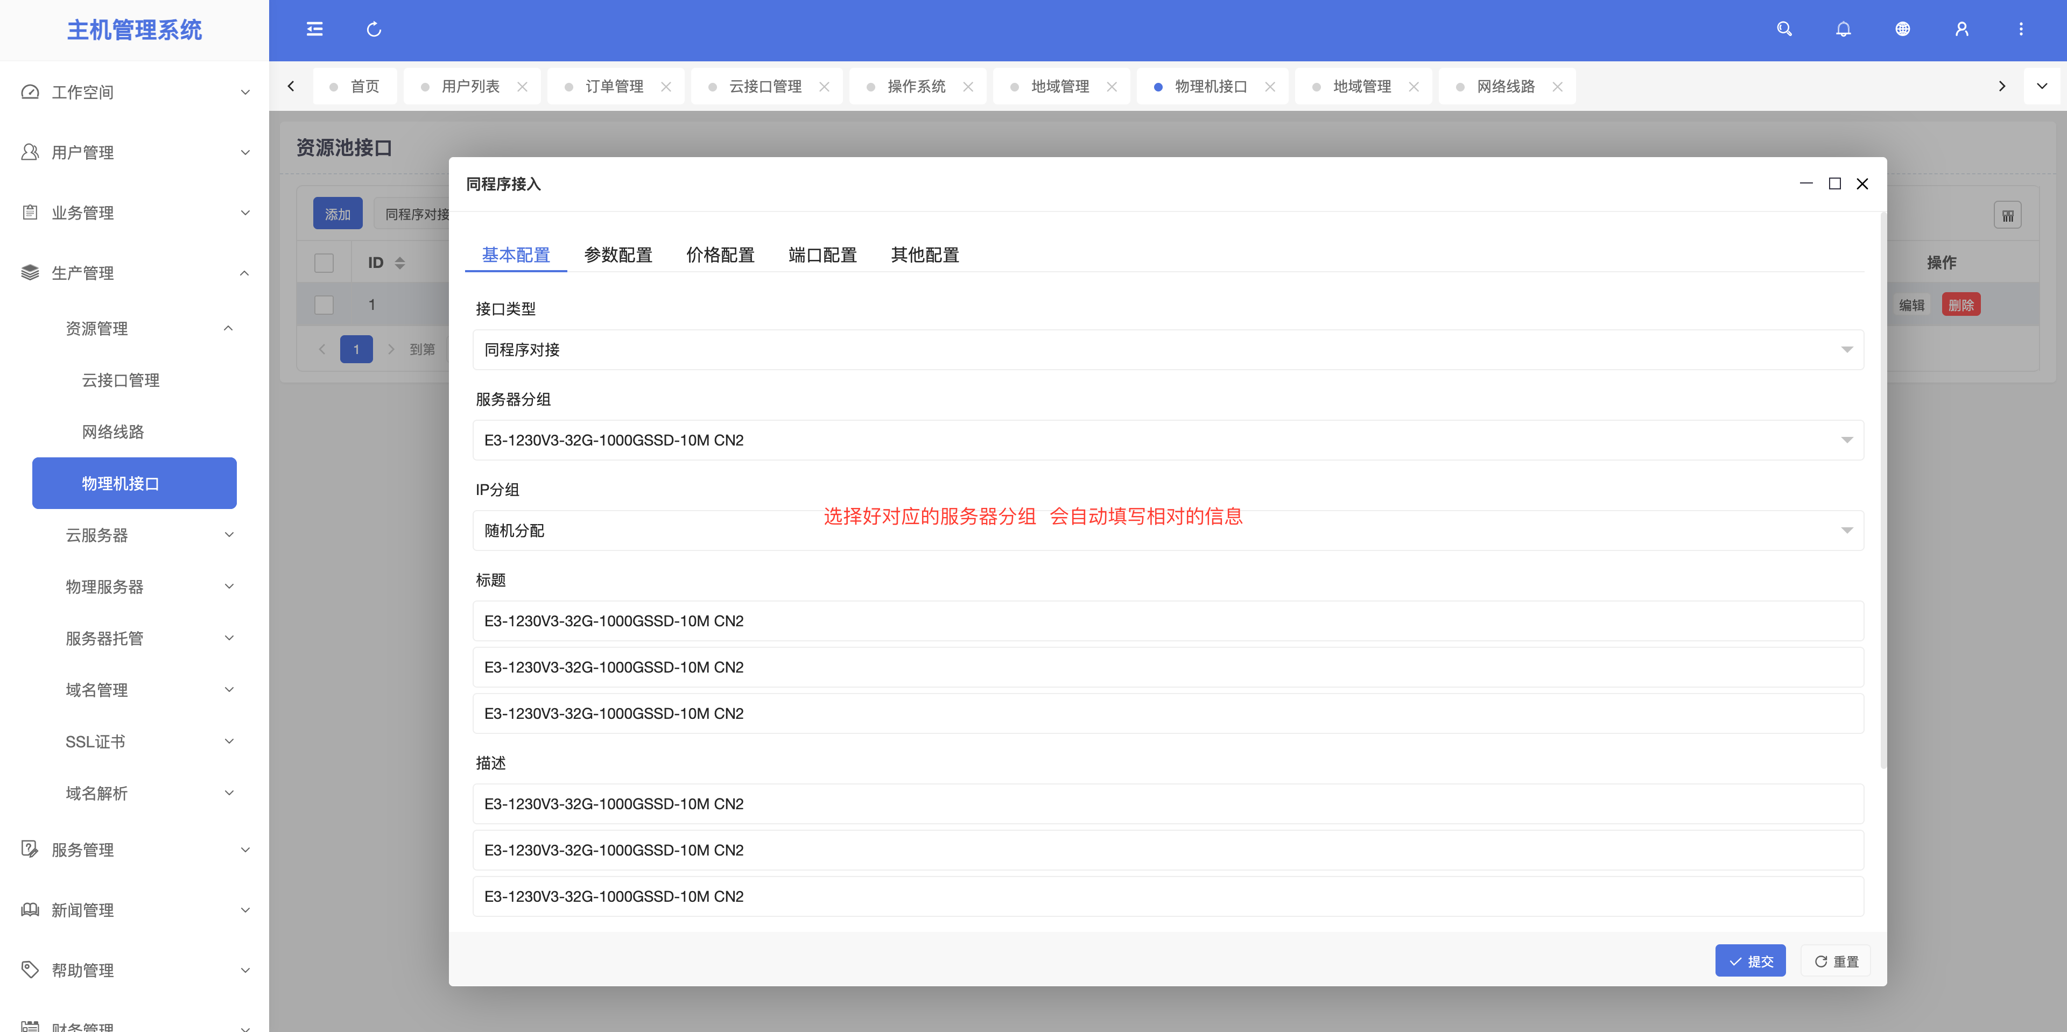Screen dimensions: 2067x1032
Task: Open the search icon in top bar
Action: click(1784, 30)
